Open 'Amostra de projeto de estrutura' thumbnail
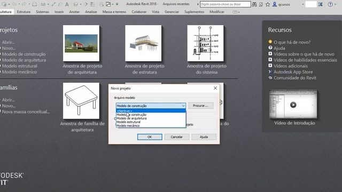Viewport: 342px width, 192px height. pyautogui.click(x=143, y=43)
